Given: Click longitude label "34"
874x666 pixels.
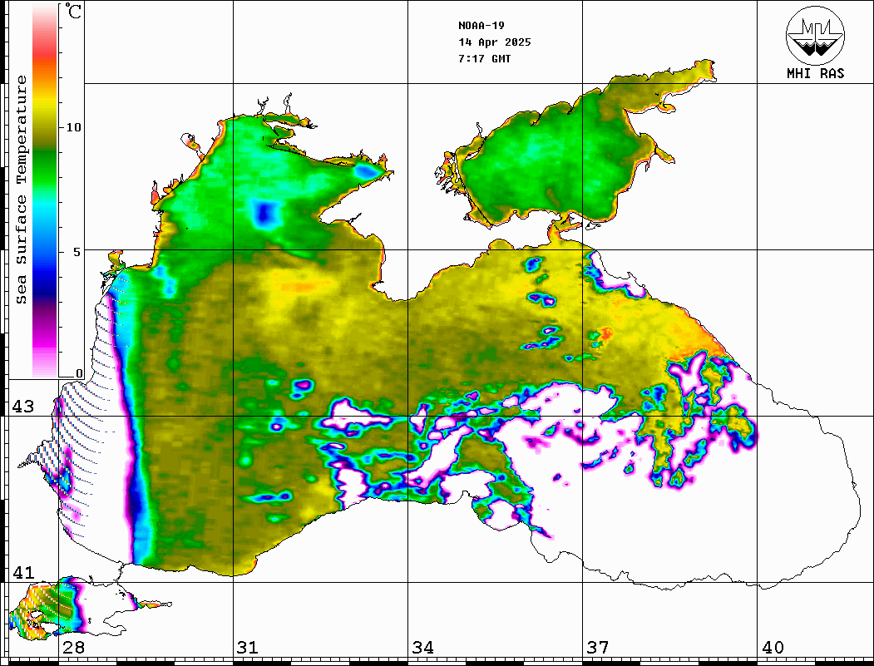Looking at the screenshot, I should click(422, 647).
